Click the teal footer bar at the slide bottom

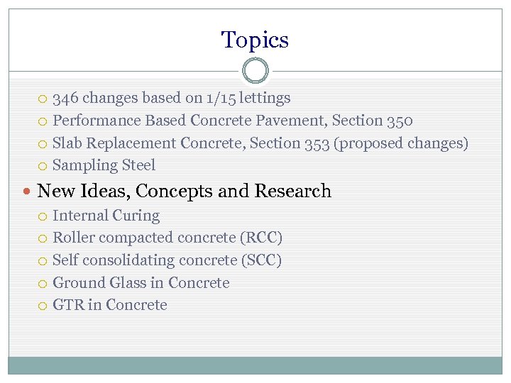click(x=255, y=365)
